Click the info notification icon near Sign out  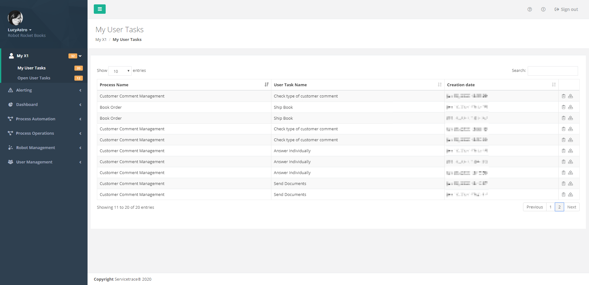click(x=543, y=9)
